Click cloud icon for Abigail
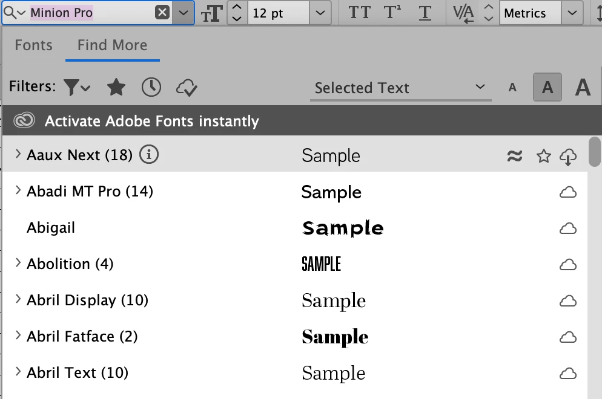This screenshot has height=399, width=602. coord(568,229)
